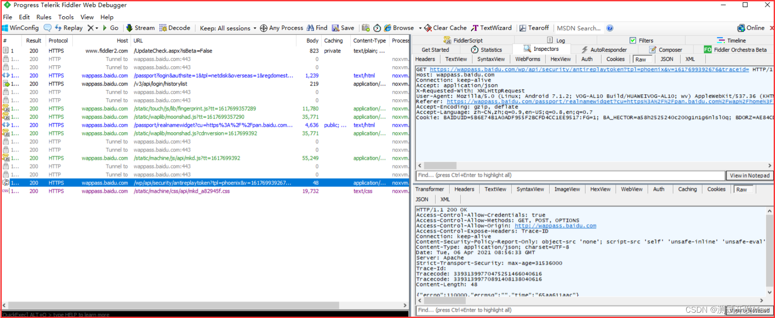Click the QuickExec command box
Image resolution: width=775 pixels, height=318 pixels.
pyautogui.click(x=205, y=314)
